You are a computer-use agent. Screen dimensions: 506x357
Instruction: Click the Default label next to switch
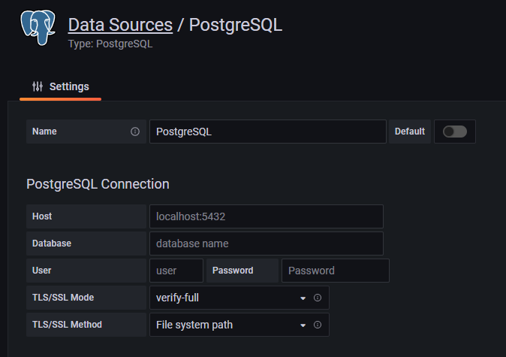(410, 132)
